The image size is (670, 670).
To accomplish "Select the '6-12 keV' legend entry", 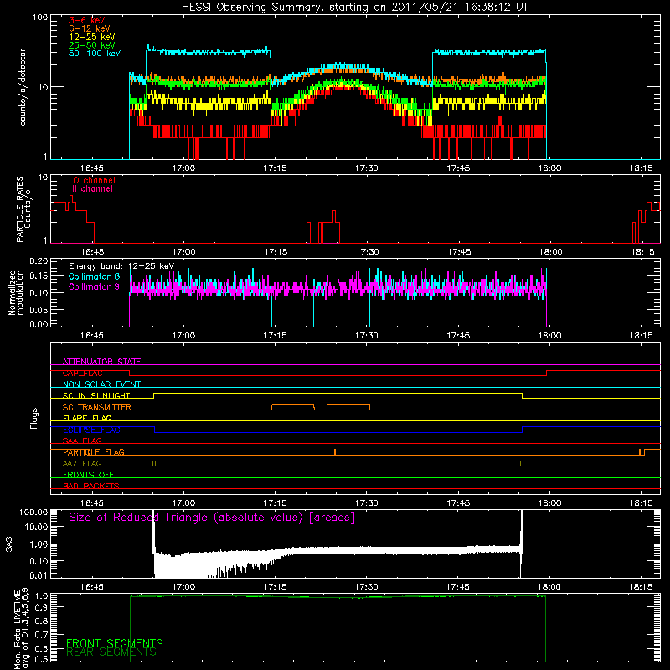I will (90, 28).
